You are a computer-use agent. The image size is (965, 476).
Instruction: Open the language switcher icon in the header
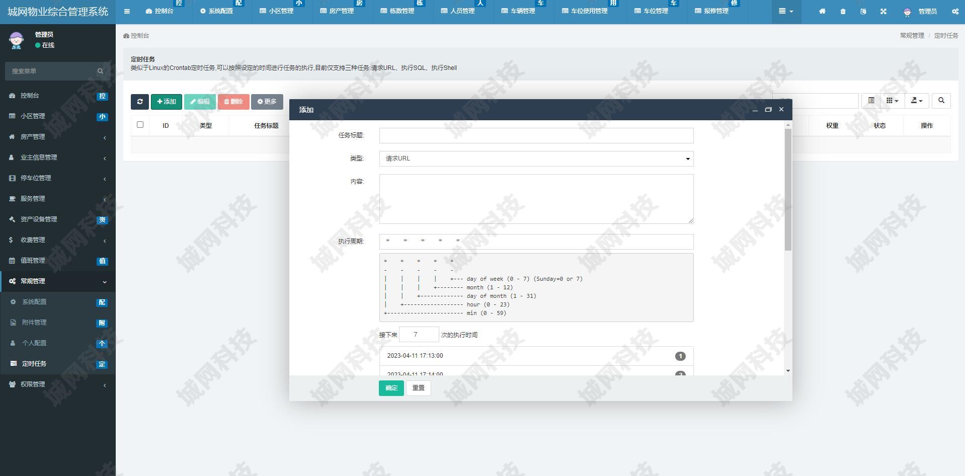coord(863,11)
